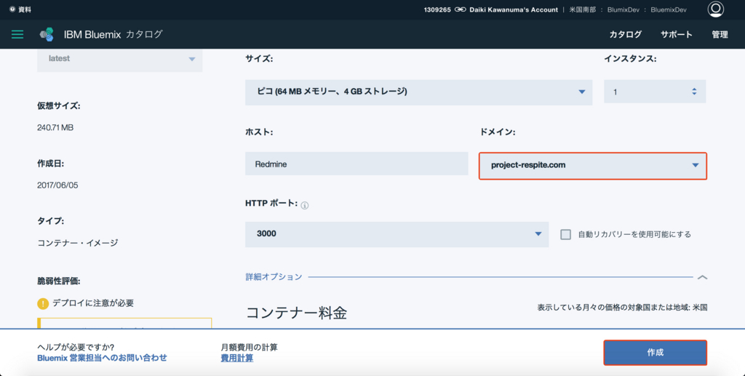745x376 pixels.
Task: Click the デプロイに注意が必要 warning text
Action: (93, 303)
